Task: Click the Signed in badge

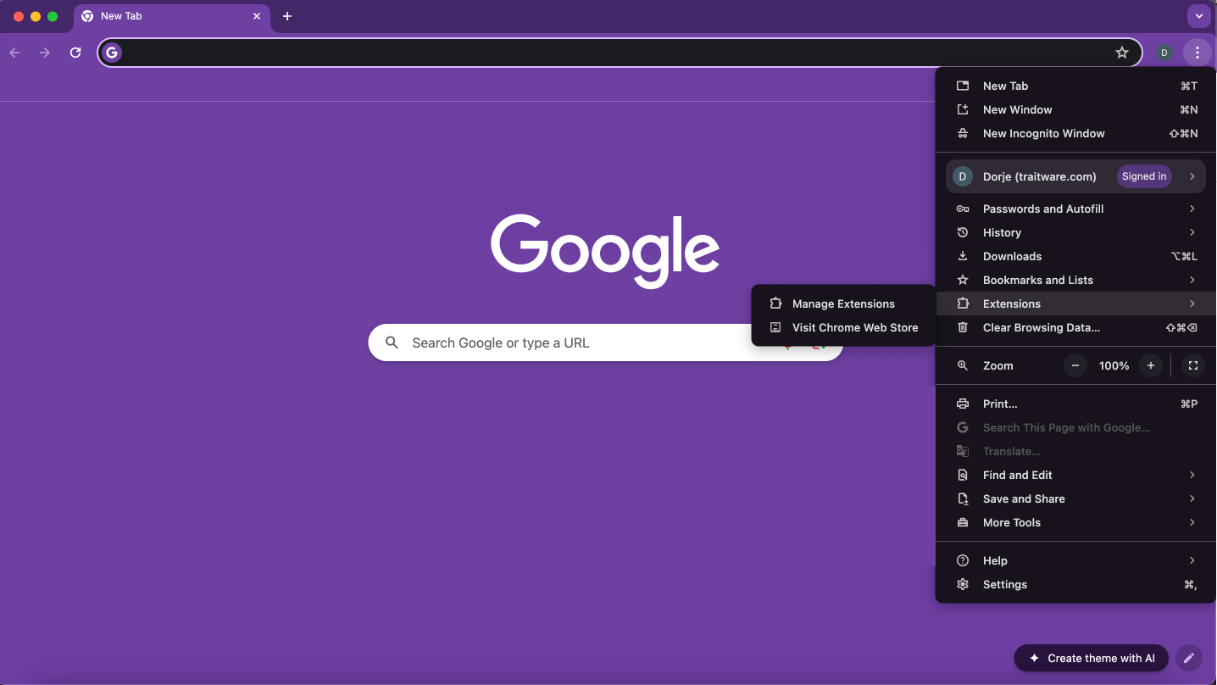Action: (x=1144, y=176)
